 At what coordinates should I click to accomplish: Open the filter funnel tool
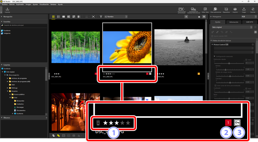tap(101, 17)
